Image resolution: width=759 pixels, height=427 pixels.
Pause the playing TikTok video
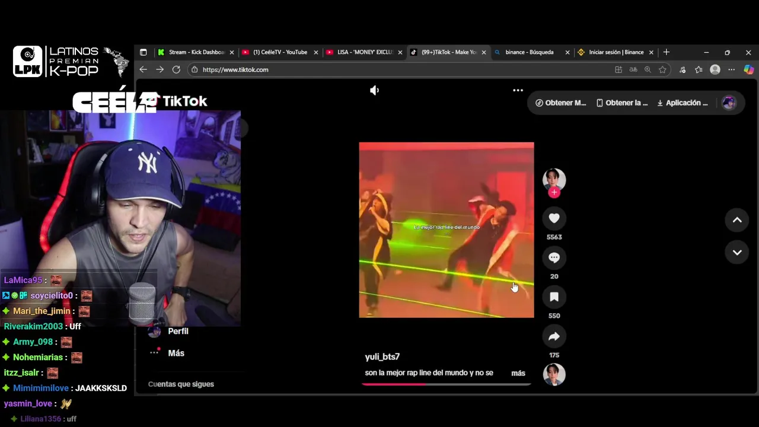[446, 230]
